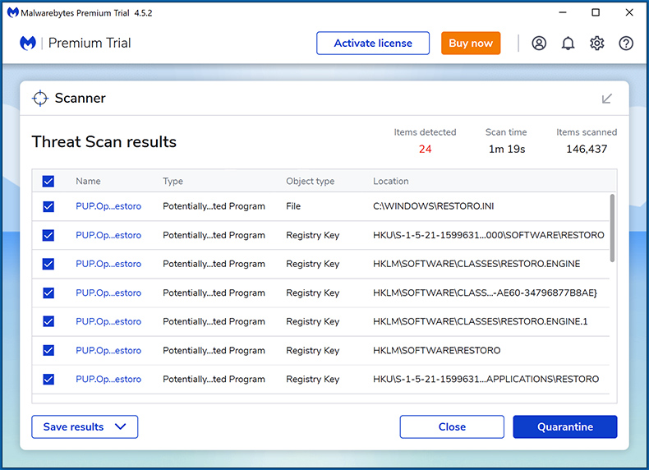Click Close button at bottom

coord(452,427)
